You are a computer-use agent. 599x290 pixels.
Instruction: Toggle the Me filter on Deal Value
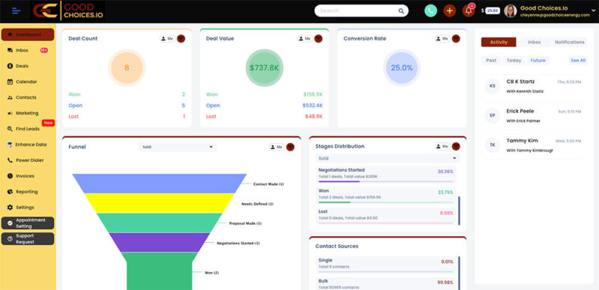pos(305,39)
